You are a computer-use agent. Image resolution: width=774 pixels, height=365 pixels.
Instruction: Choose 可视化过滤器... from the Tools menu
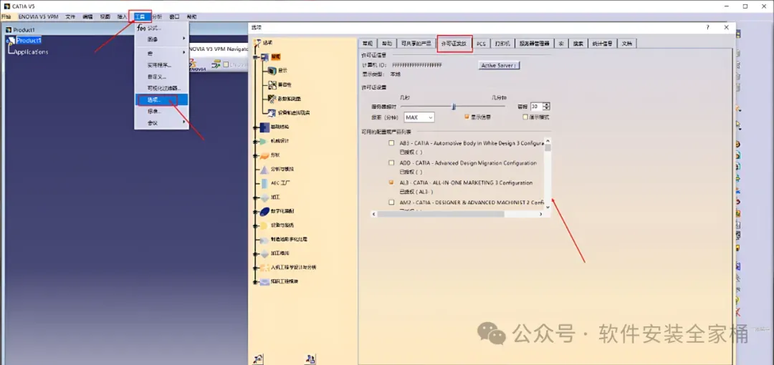[x=161, y=88]
